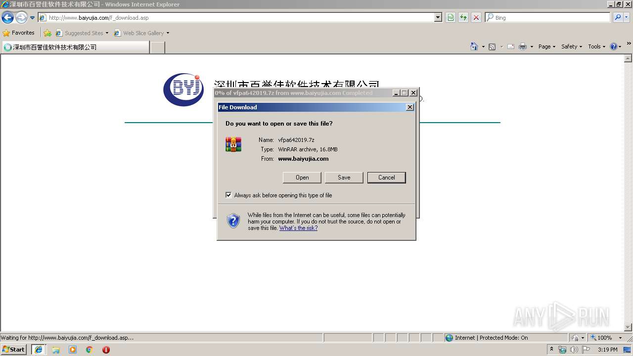This screenshot has height=356, width=633.
Task: Open a new blank tab
Action: [157, 47]
